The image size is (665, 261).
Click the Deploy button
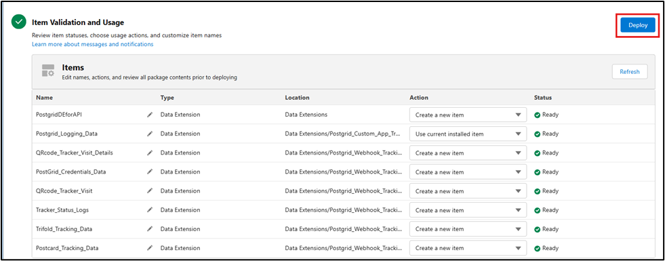pos(638,25)
